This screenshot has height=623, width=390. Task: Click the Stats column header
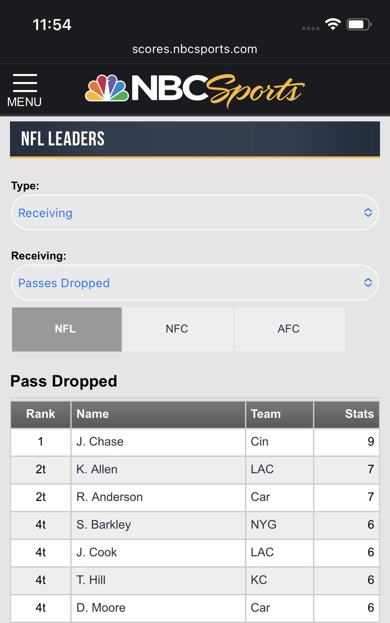click(347, 414)
